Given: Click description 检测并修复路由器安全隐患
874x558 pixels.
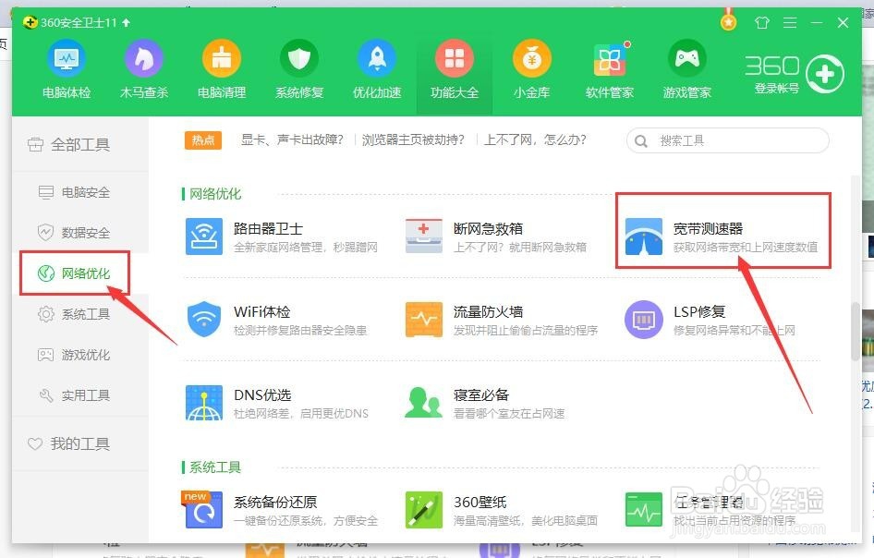Looking at the screenshot, I should tap(300, 331).
